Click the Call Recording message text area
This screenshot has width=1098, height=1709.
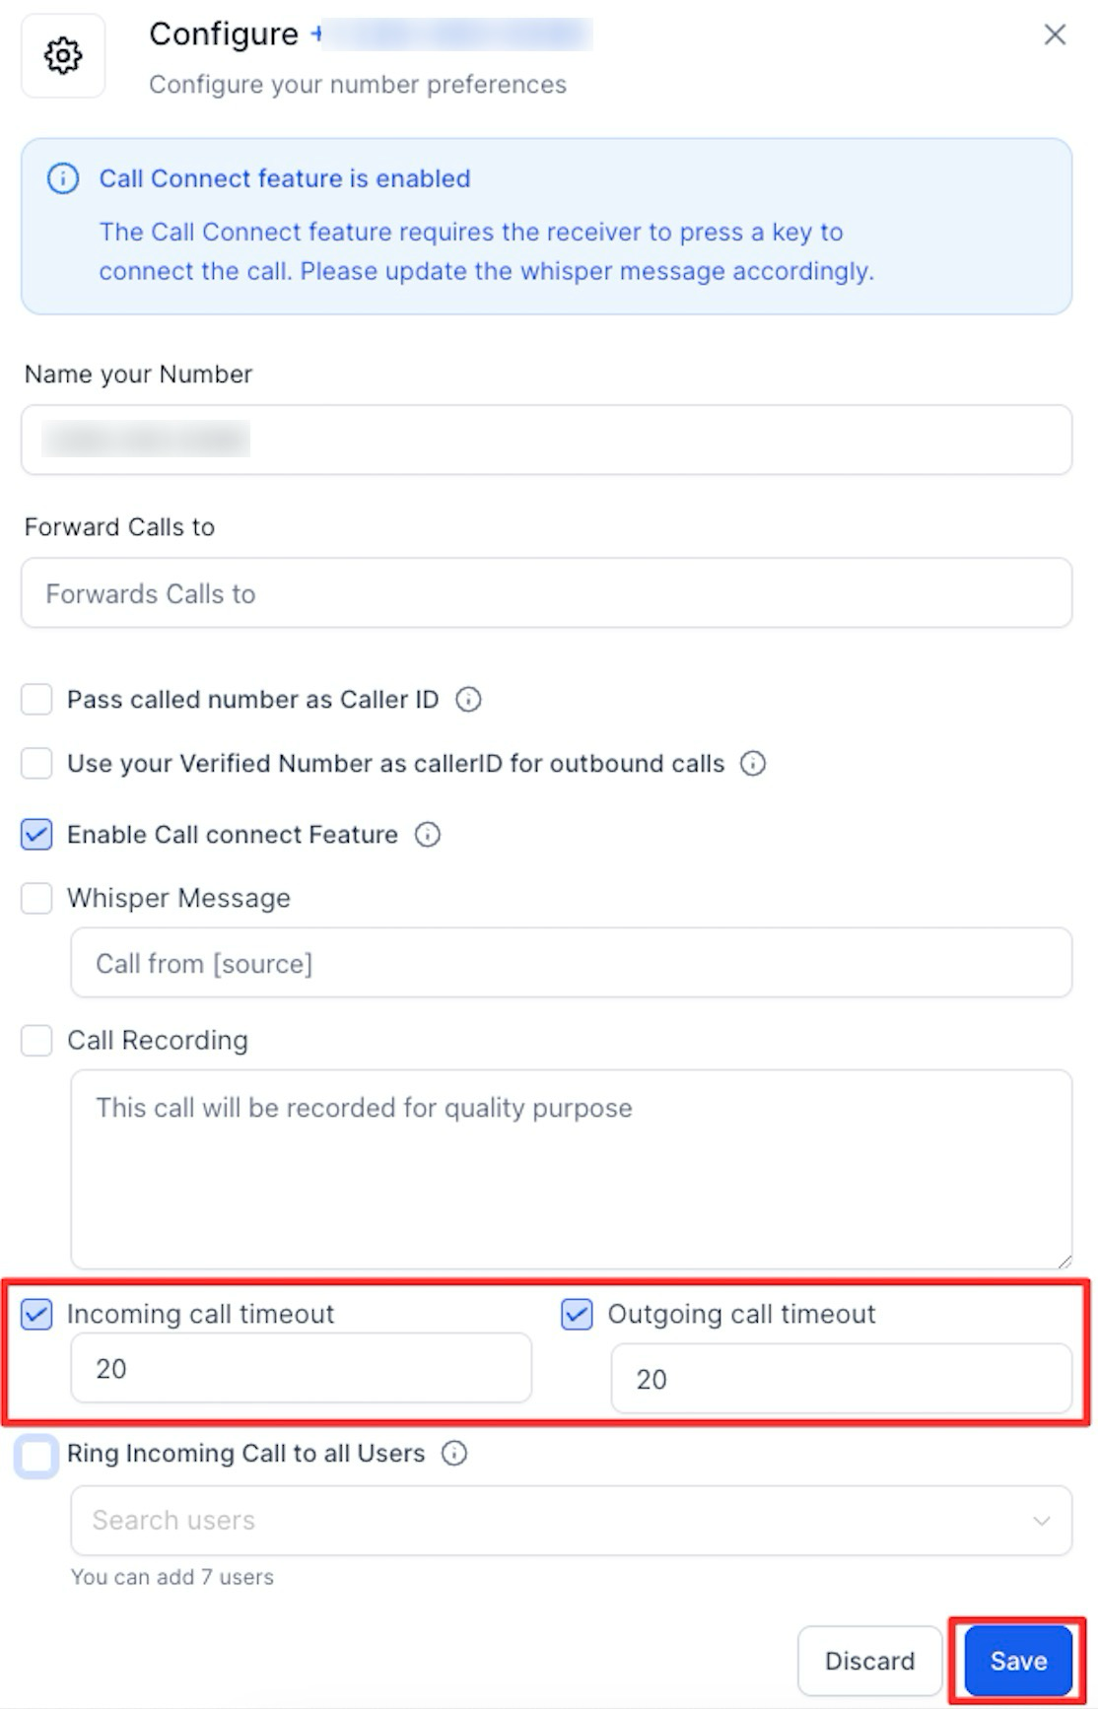point(571,1169)
